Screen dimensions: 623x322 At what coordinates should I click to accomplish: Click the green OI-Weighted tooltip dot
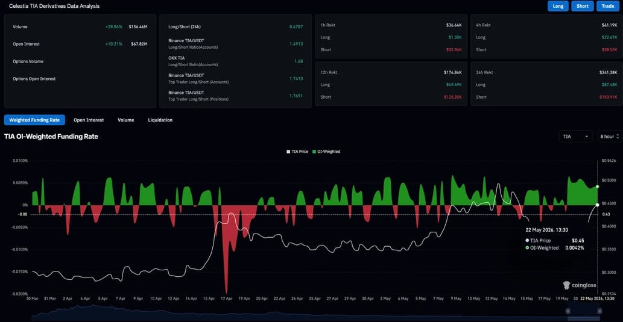tap(527, 248)
